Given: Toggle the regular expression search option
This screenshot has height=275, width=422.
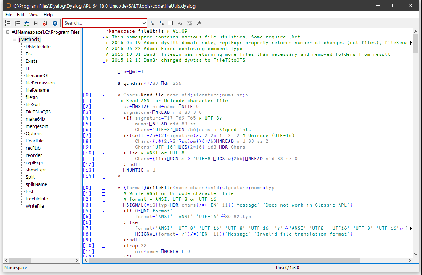Looking at the screenshot, I should (x=199, y=23).
